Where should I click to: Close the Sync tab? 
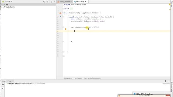12,81
